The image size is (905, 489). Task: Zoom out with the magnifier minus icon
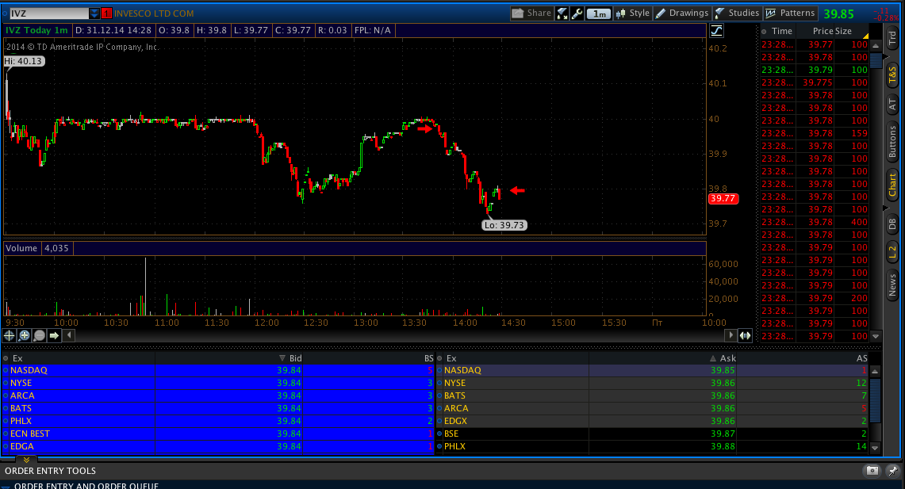coord(39,335)
